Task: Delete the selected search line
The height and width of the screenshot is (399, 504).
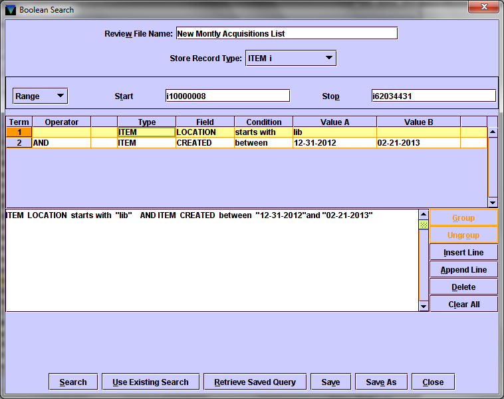Action: click(463, 287)
